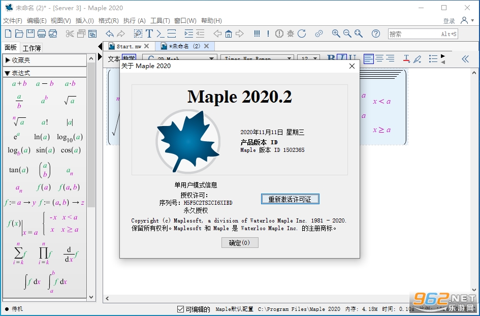This screenshot has height=316, width=480.
Task: Open the text color tool
Action: click(x=406, y=59)
